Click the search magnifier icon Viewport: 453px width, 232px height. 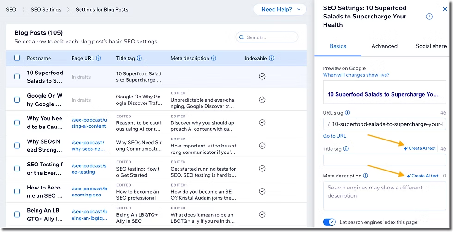click(x=241, y=37)
